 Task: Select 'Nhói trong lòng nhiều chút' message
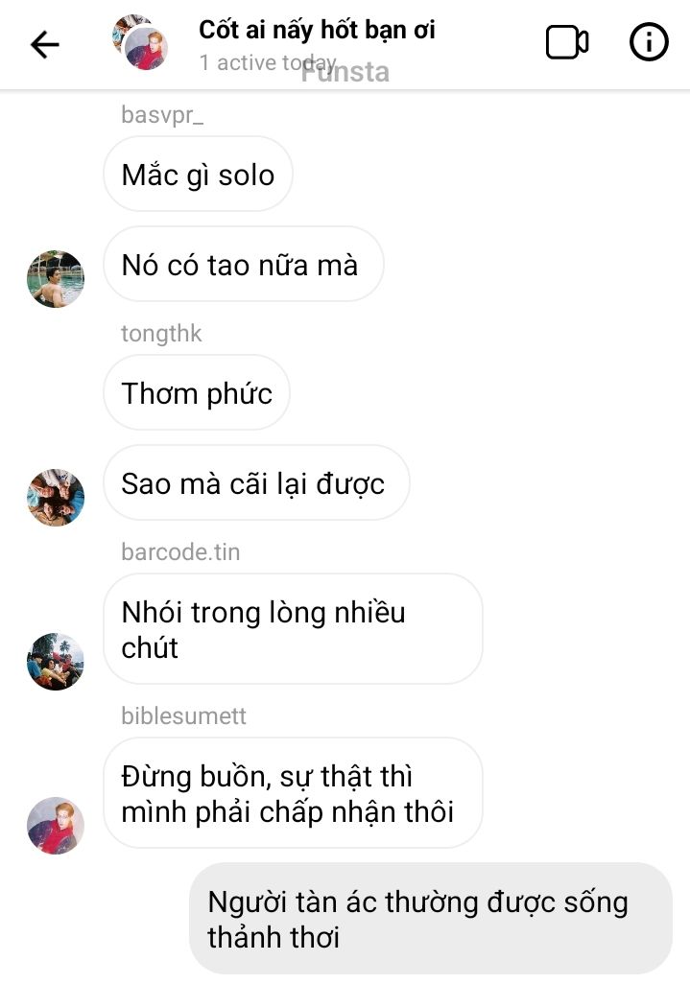coord(294,629)
